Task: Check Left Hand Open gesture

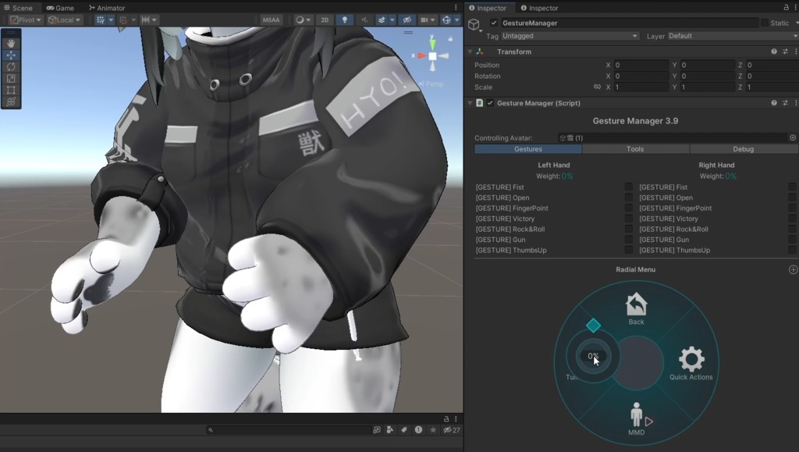Action: pos(628,198)
